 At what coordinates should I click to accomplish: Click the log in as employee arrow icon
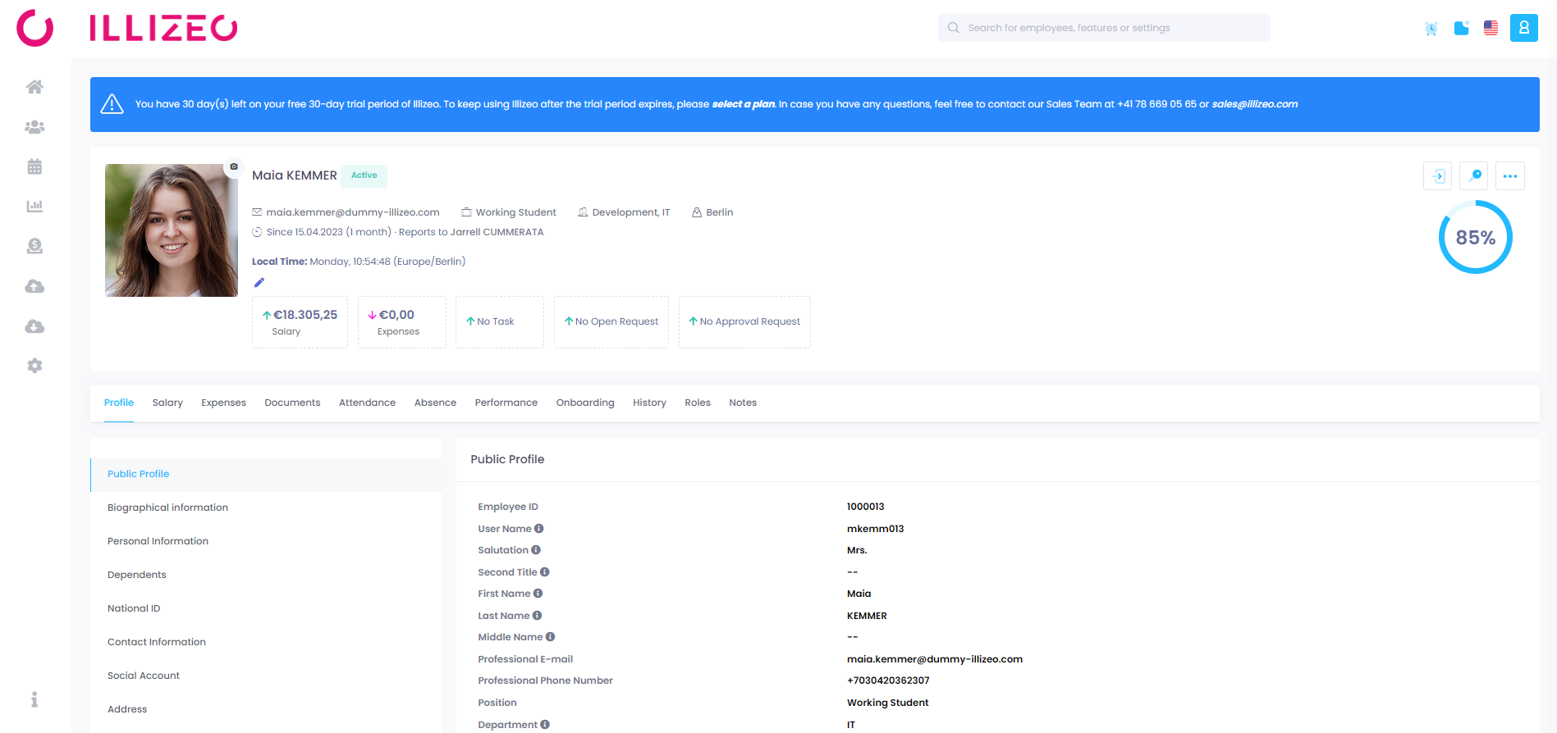[x=1438, y=176]
